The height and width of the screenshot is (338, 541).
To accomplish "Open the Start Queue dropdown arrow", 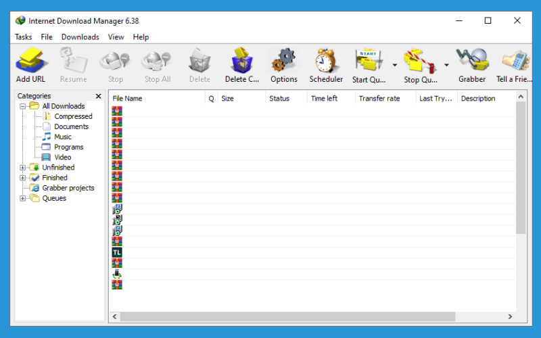I will (394, 65).
